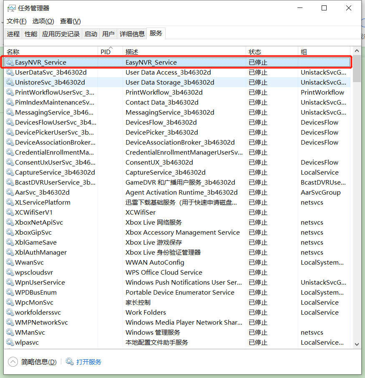Click the gear icon beside ConsentUxUserSvc

[10, 162]
